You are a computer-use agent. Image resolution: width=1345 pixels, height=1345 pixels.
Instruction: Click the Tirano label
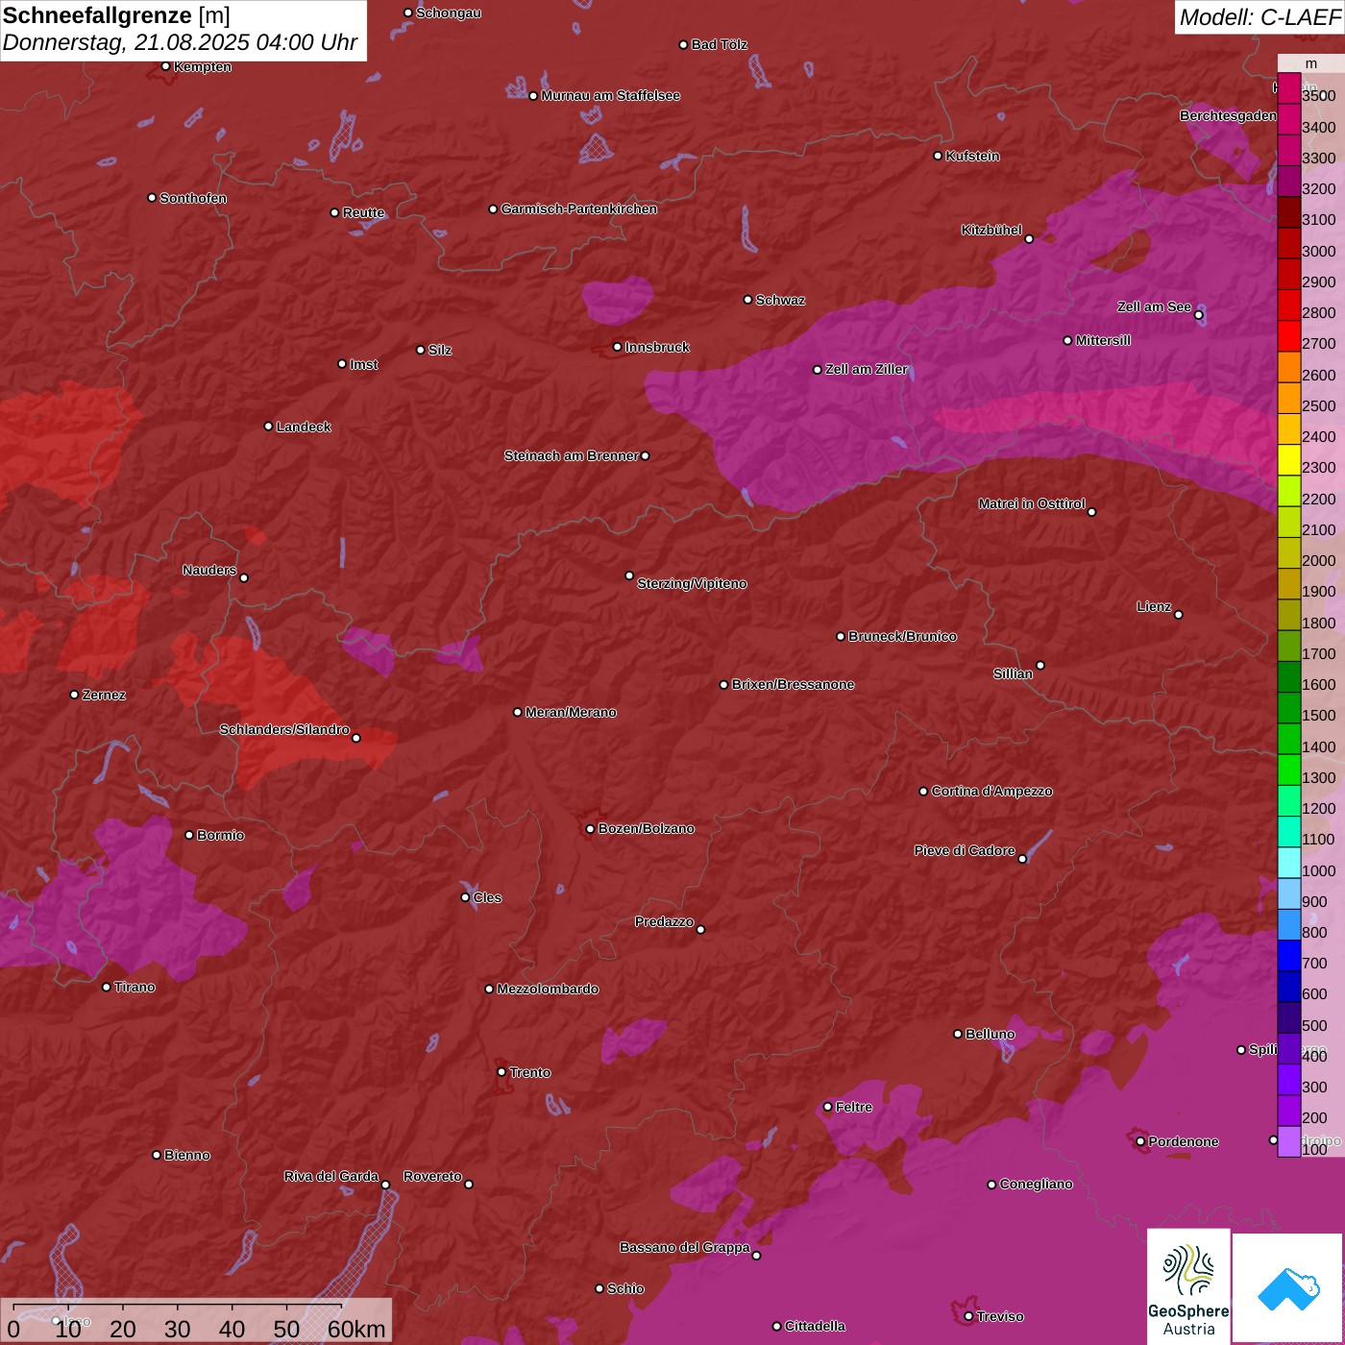point(134,987)
